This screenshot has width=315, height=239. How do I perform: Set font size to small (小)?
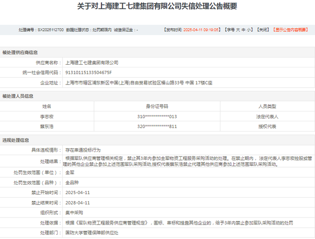pos(249,30)
